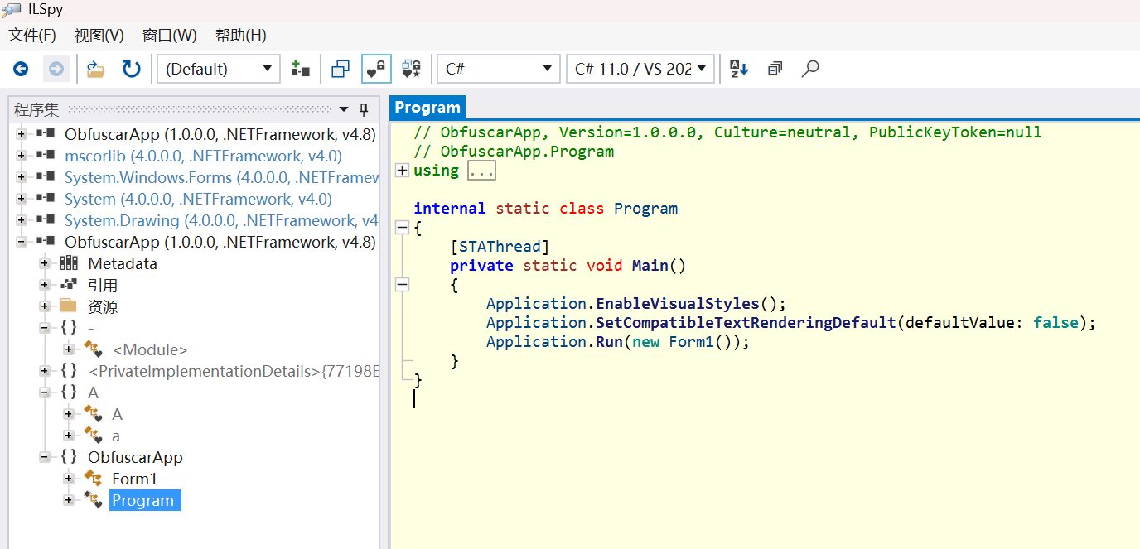Collapse the Main method code block

tap(402, 284)
